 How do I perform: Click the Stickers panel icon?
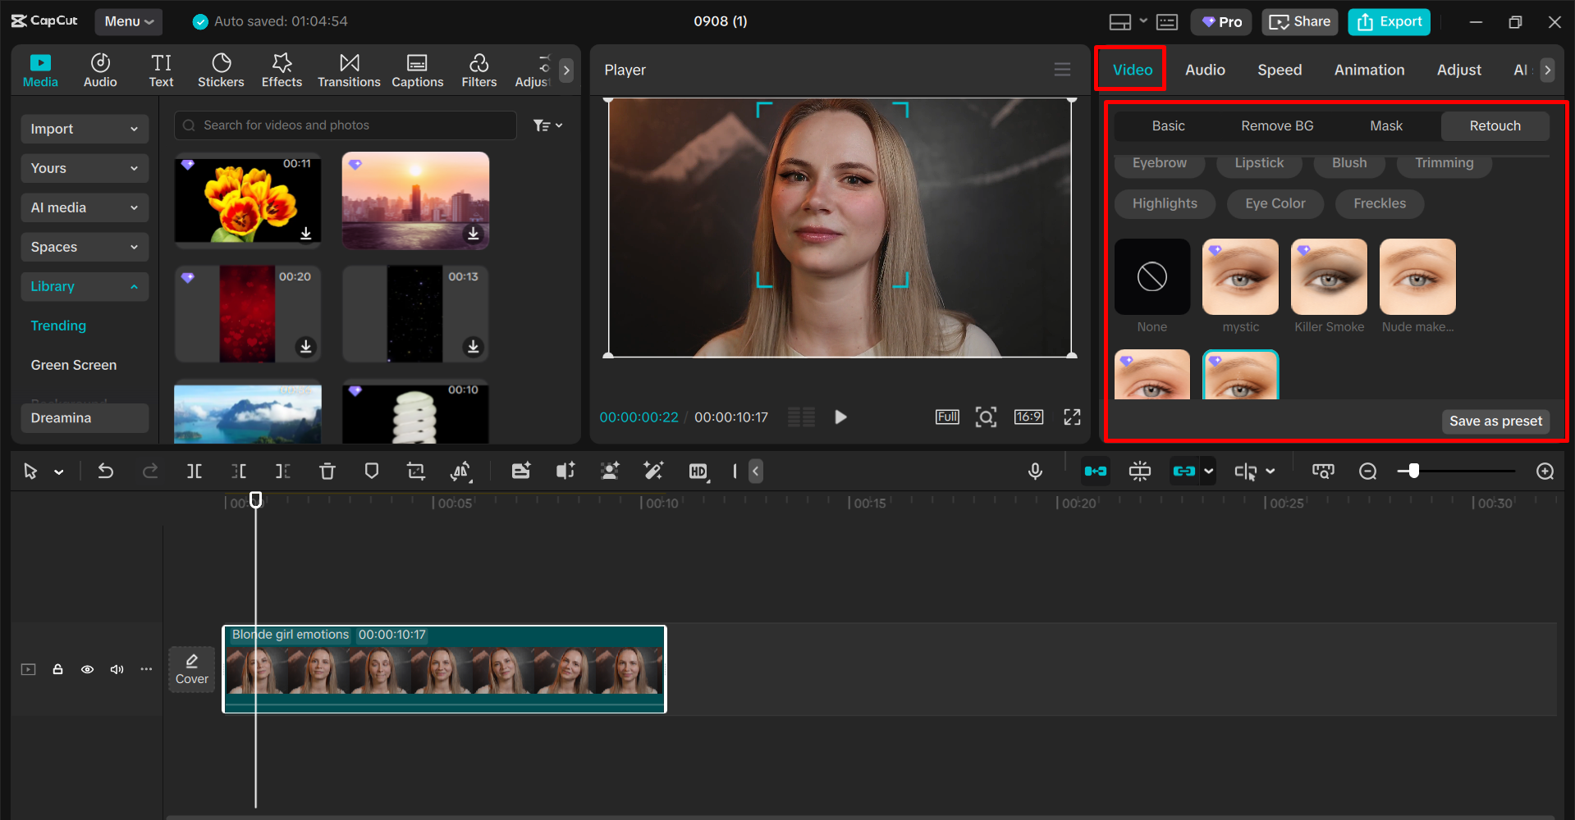click(x=221, y=70)
